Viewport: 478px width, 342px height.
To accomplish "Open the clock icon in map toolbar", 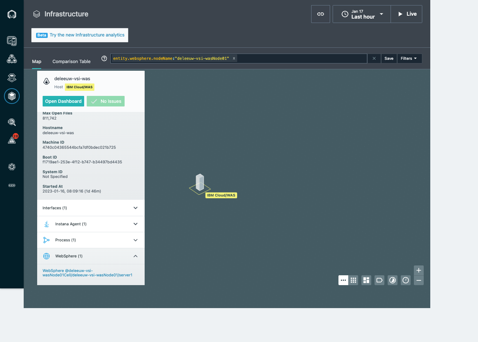I will click(406, 280).
